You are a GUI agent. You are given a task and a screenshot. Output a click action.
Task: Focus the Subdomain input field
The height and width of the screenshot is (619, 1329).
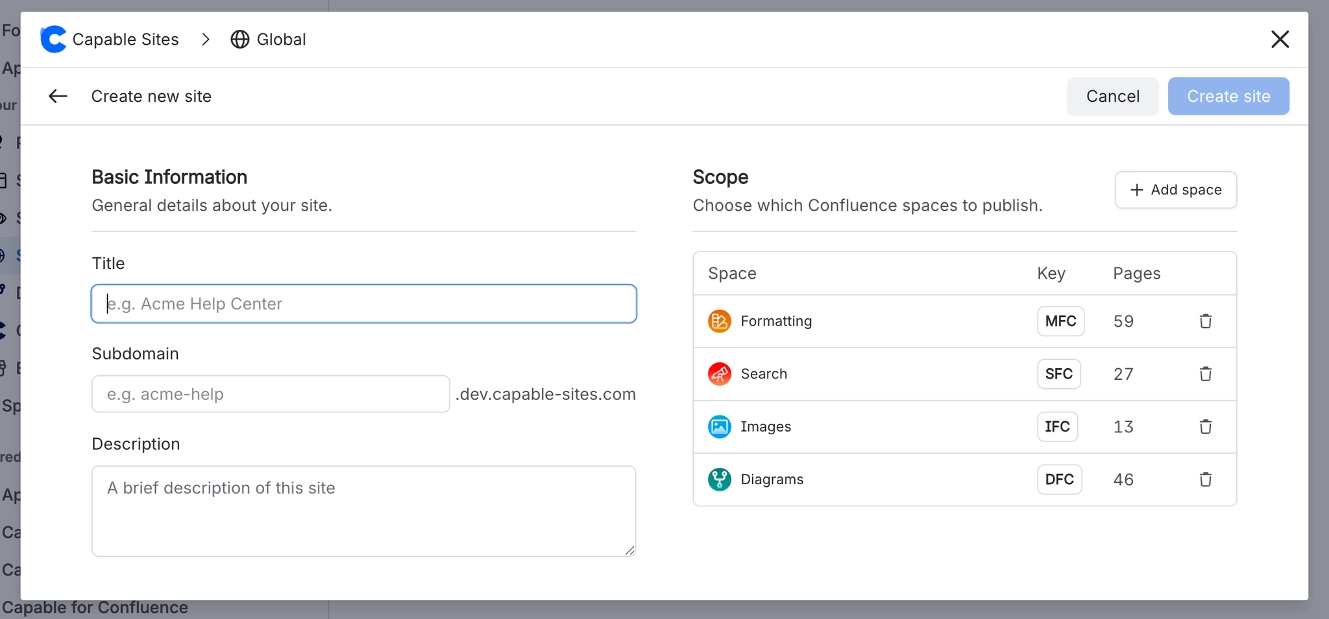point(271,394)
